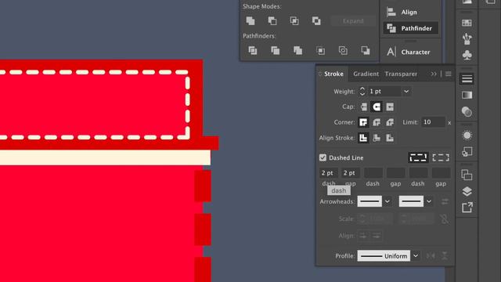
Task: Click the Divide pathfinder icon
Action: (253, 50)
